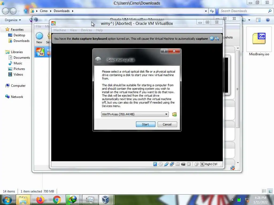274x205 pixels.
Task: Click Cancel in Select start-up disk
Action: (x=167, y=124)
